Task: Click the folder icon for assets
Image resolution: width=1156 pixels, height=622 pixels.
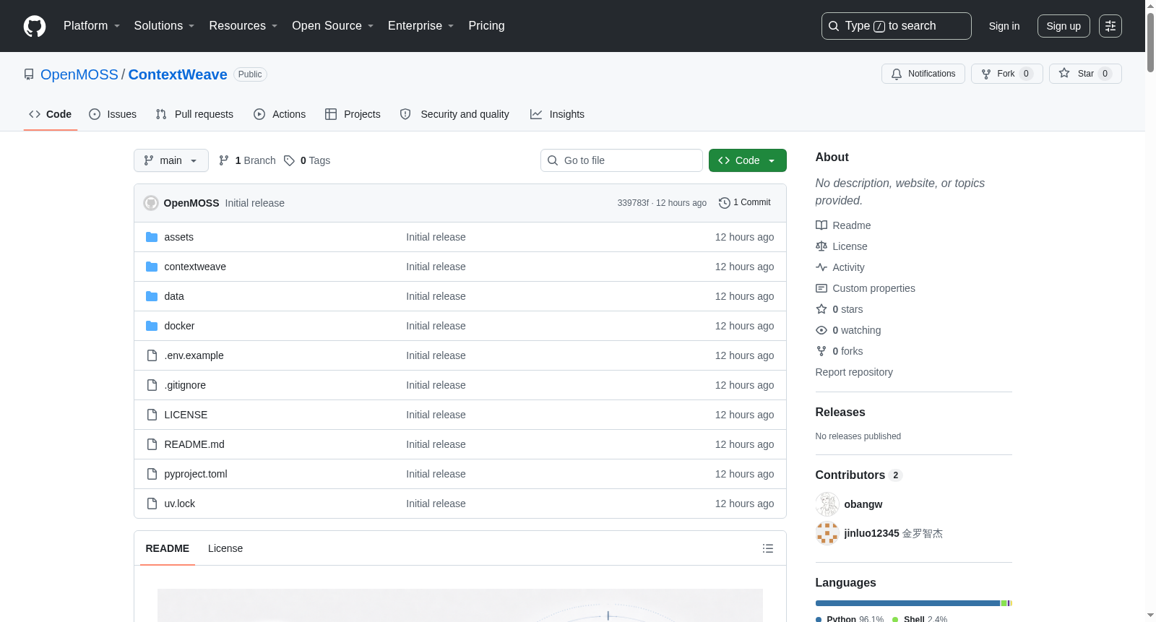Action: coord(152,237)
